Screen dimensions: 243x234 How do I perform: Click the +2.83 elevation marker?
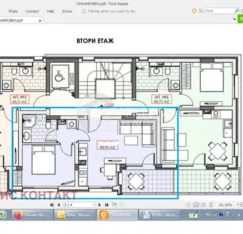(109, 105)
